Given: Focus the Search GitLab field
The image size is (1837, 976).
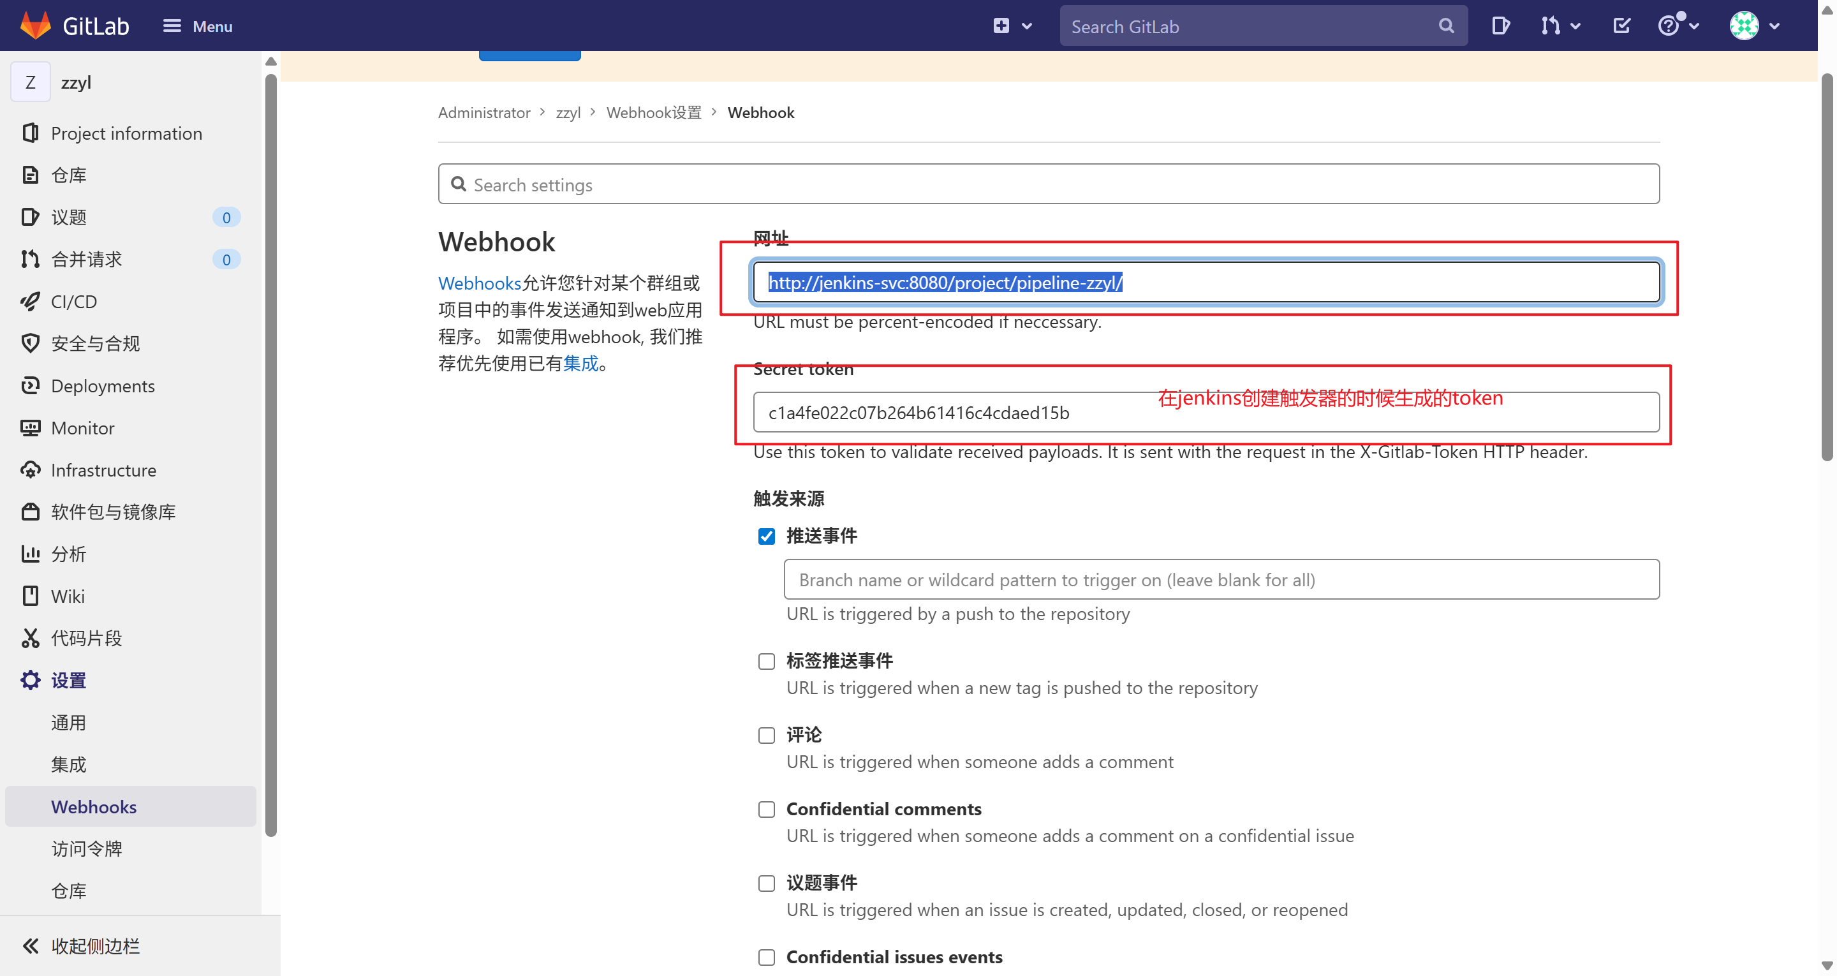Looking at the screenshot, I should coord(1263,26).
